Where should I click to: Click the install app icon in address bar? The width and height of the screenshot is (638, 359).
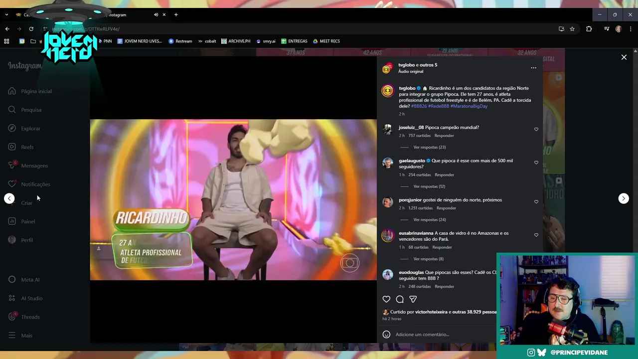(x=561, y=29)
